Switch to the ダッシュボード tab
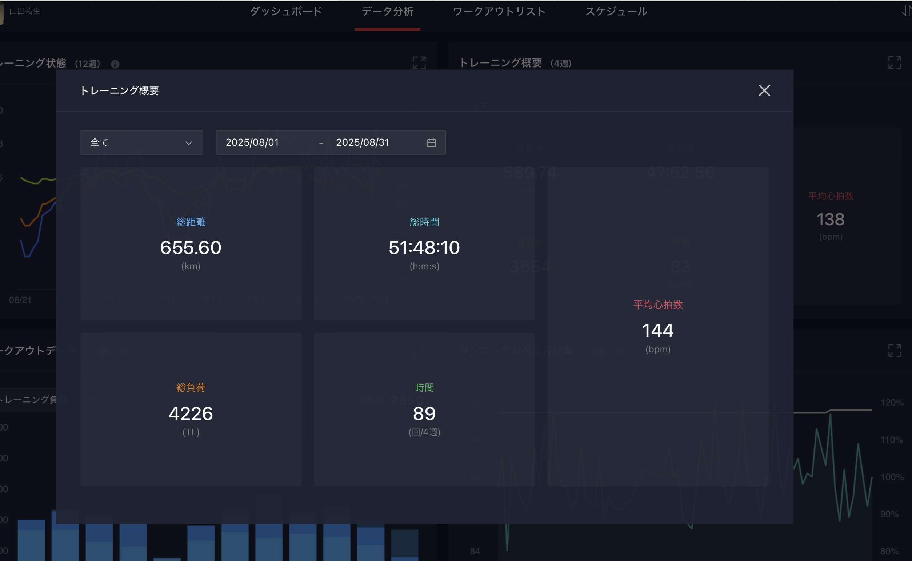This screenshot has height=561, width=912. pyautogui.click(x=286, y=12)
